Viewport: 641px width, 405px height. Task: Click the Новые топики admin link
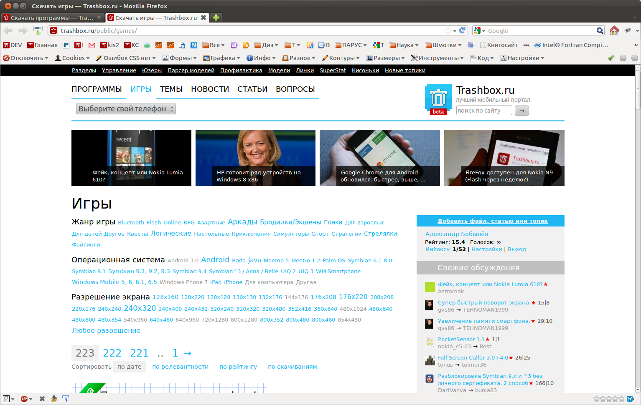pos(405,70)
